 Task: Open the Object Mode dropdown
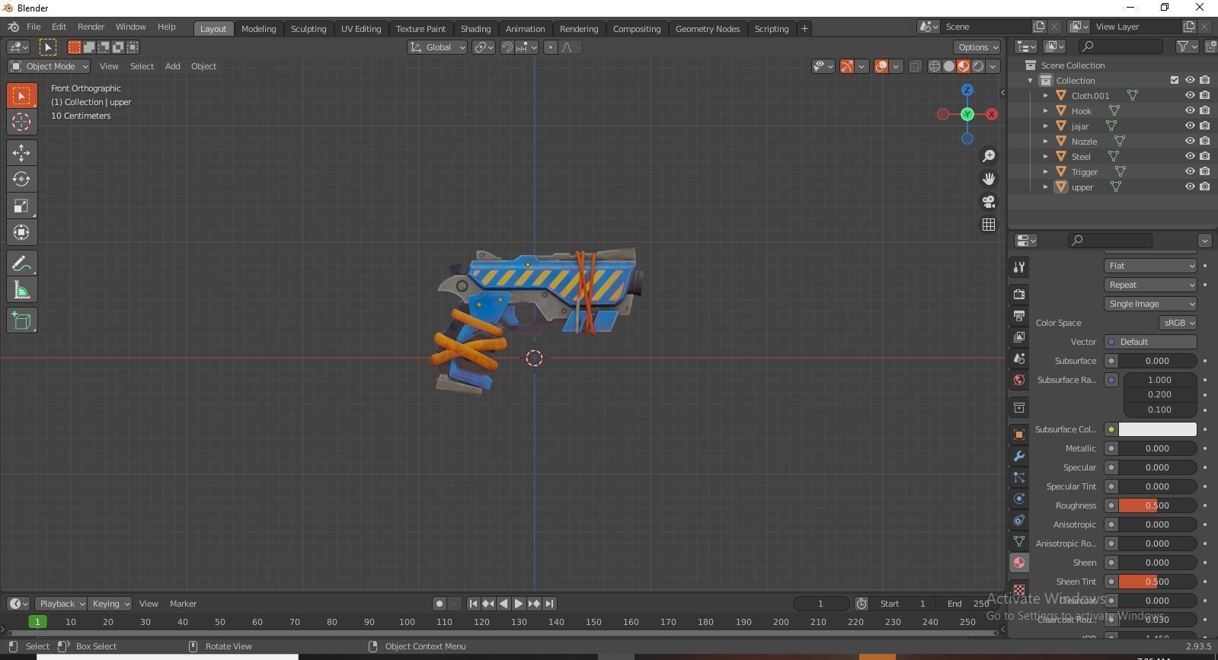pos(49,66)
